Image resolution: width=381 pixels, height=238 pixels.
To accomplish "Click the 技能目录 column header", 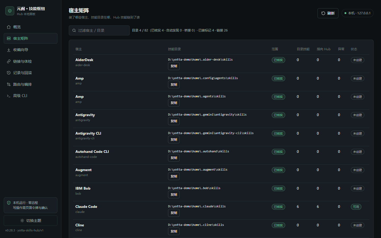I will coord(174,49).
